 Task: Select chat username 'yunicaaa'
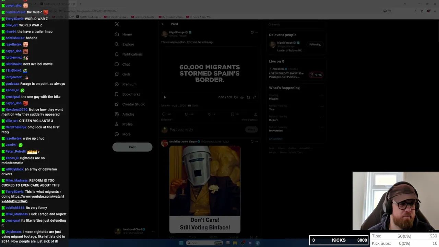[x=12, y=84]
